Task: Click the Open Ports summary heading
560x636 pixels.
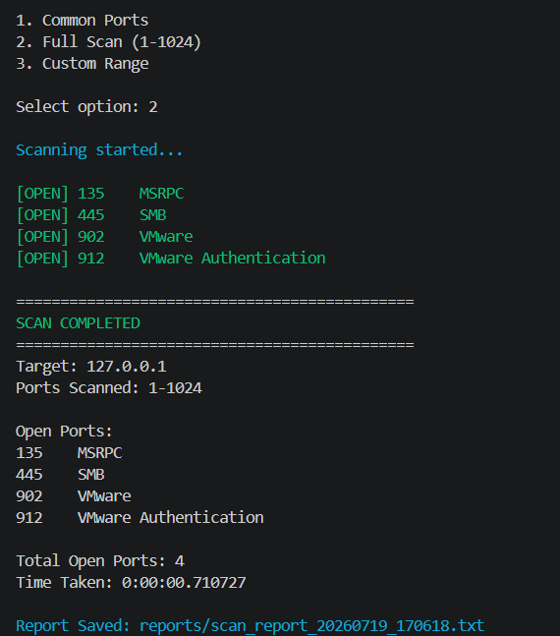Action: point(64,432)
